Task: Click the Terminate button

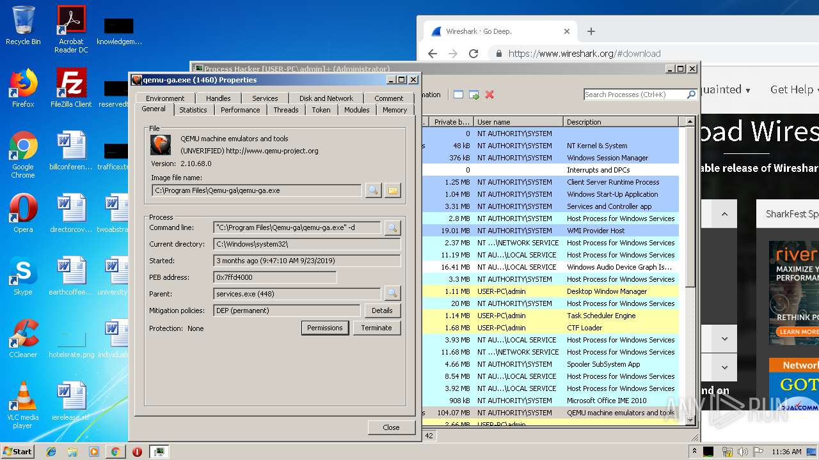Action: coord(376,328)
